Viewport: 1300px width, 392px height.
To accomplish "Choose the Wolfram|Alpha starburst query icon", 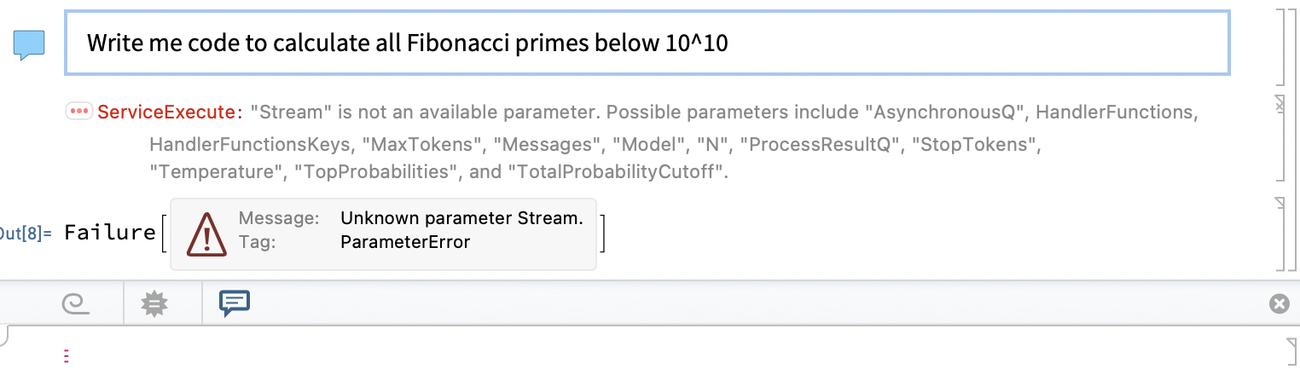I will 154,303.
